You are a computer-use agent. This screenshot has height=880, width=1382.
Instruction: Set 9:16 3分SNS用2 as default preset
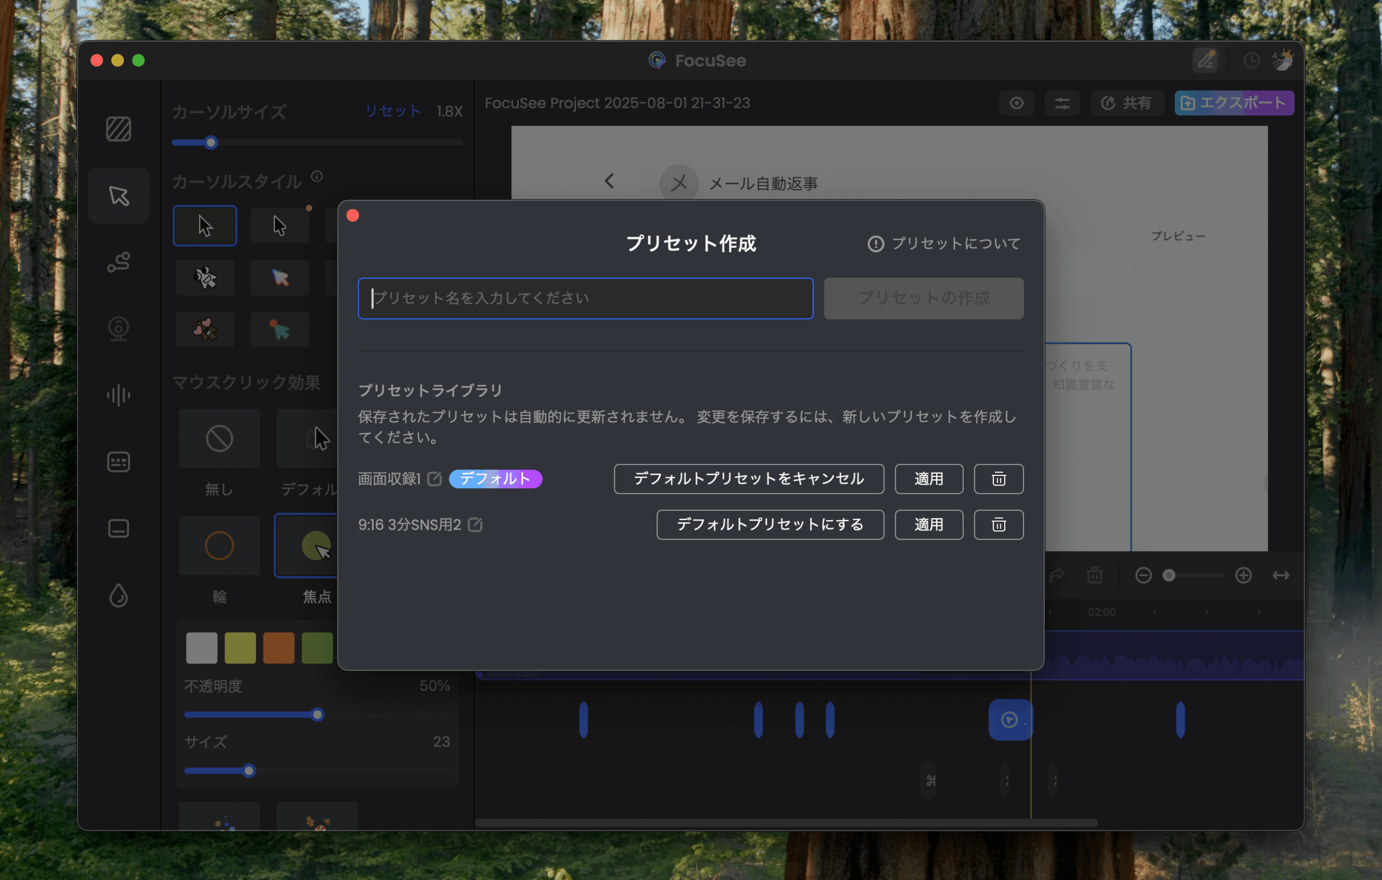click(x=770, y=524)
